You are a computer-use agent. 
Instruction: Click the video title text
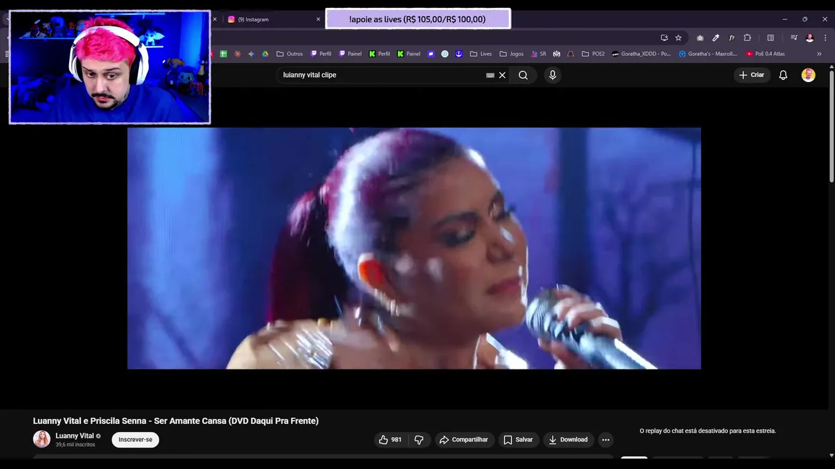click(175, 421)
